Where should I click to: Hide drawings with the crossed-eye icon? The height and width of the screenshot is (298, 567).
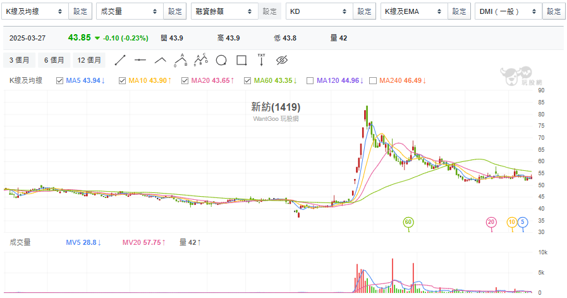tap(282, 61)
